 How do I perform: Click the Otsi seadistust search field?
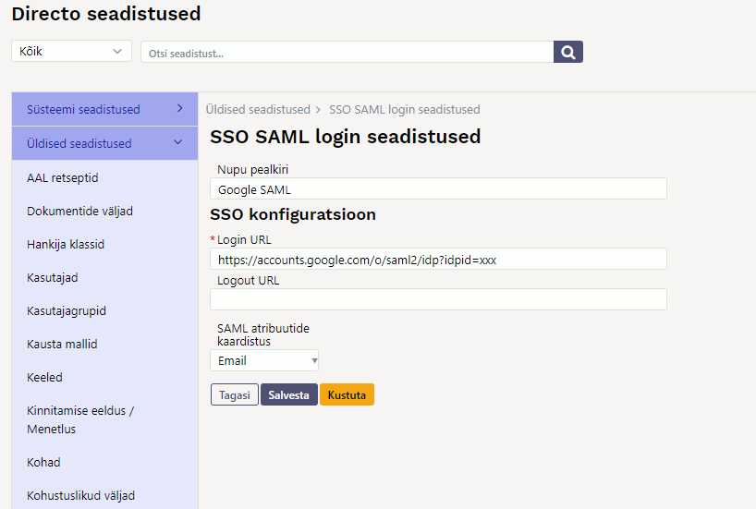point(347,53)
